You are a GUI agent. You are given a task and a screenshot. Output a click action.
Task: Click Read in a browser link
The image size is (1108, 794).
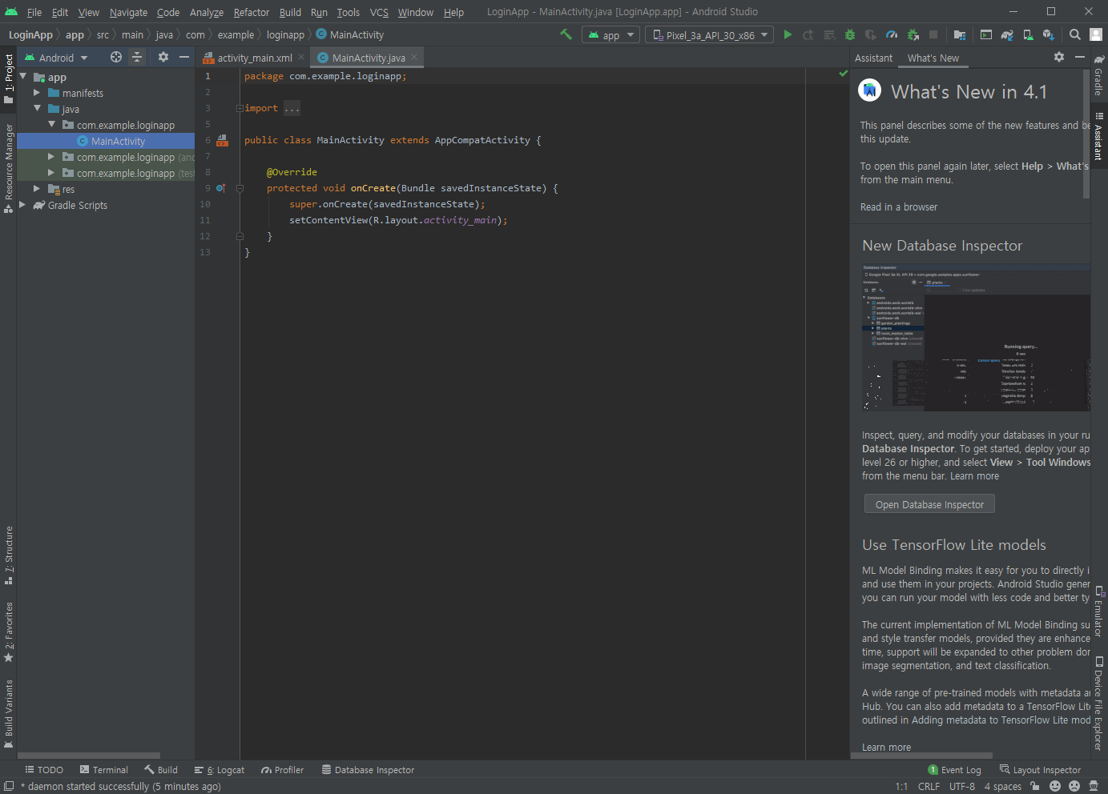898,207
